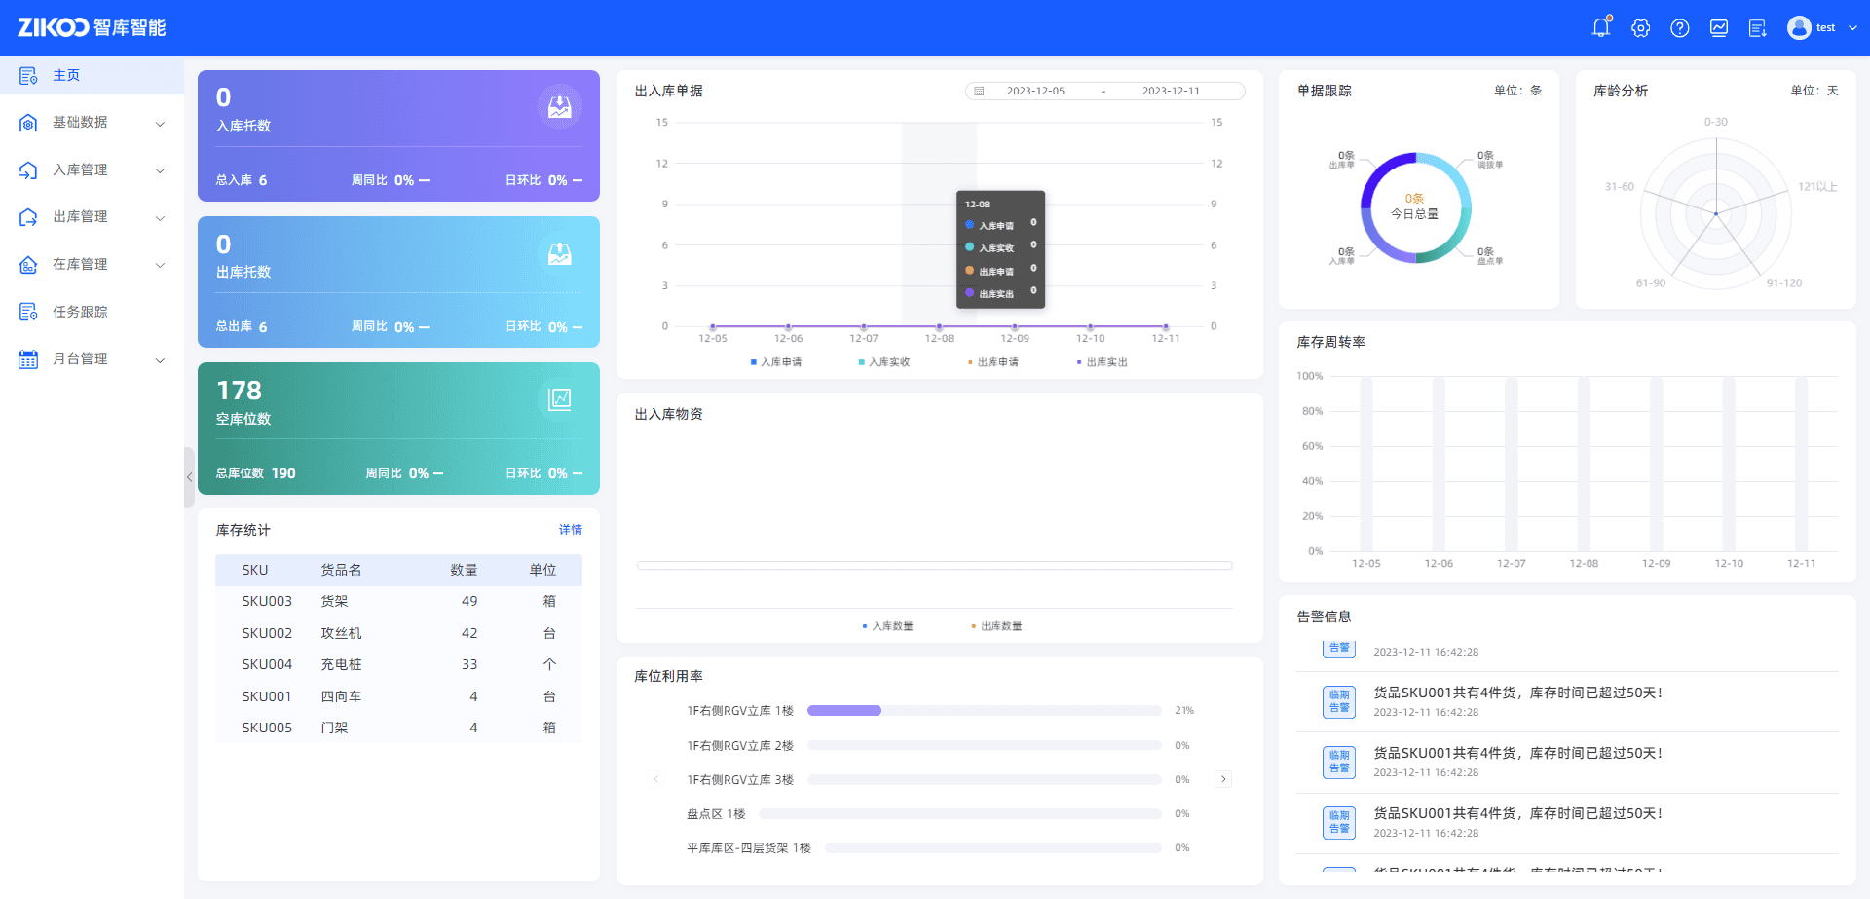
Task: Select the SKU004 充电桩 row
Action: click(398, 664)
